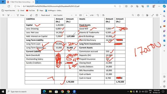Viewport: 167px width, 94px height.
Task: Open the Zoom app from the taskbar
Action: tap(74, 92)
